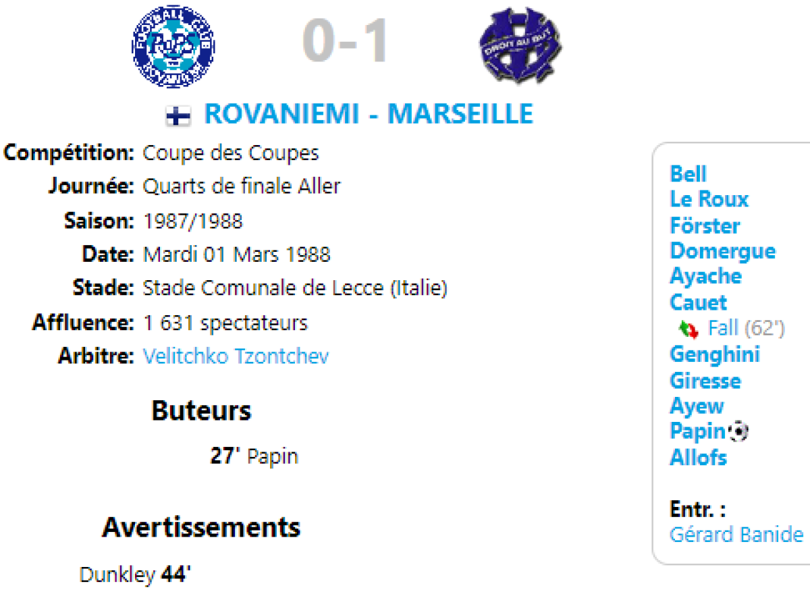Select Giresse from the lineup
The width and height of the screenshot is (810, 592).
coord(705,381)
